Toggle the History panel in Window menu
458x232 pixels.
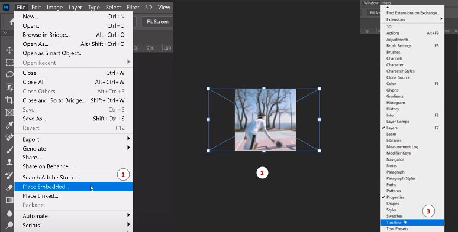(412, 109)
